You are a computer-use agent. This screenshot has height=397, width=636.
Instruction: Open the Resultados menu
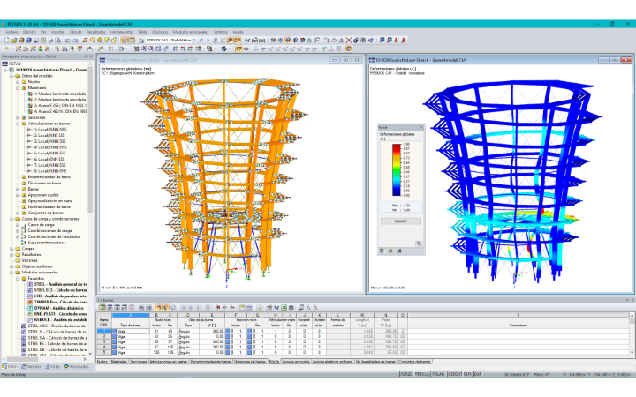click(x=96, y=32)
